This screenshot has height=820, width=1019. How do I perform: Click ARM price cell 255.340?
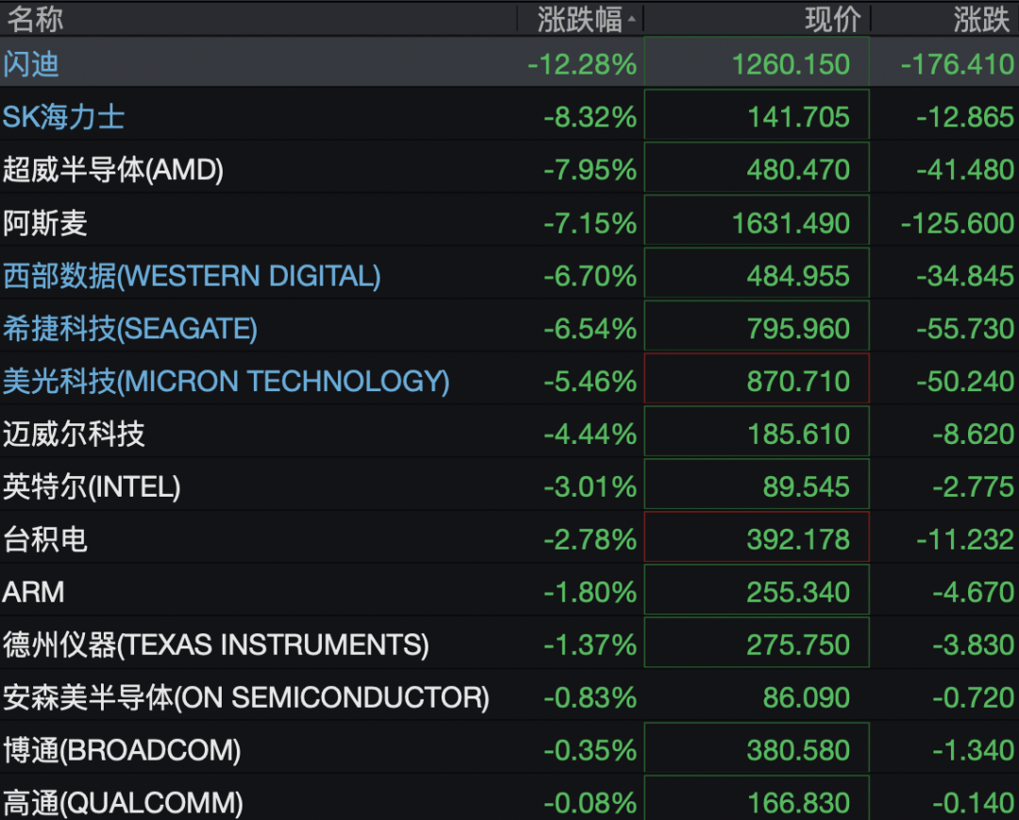(x=757, y=589)
